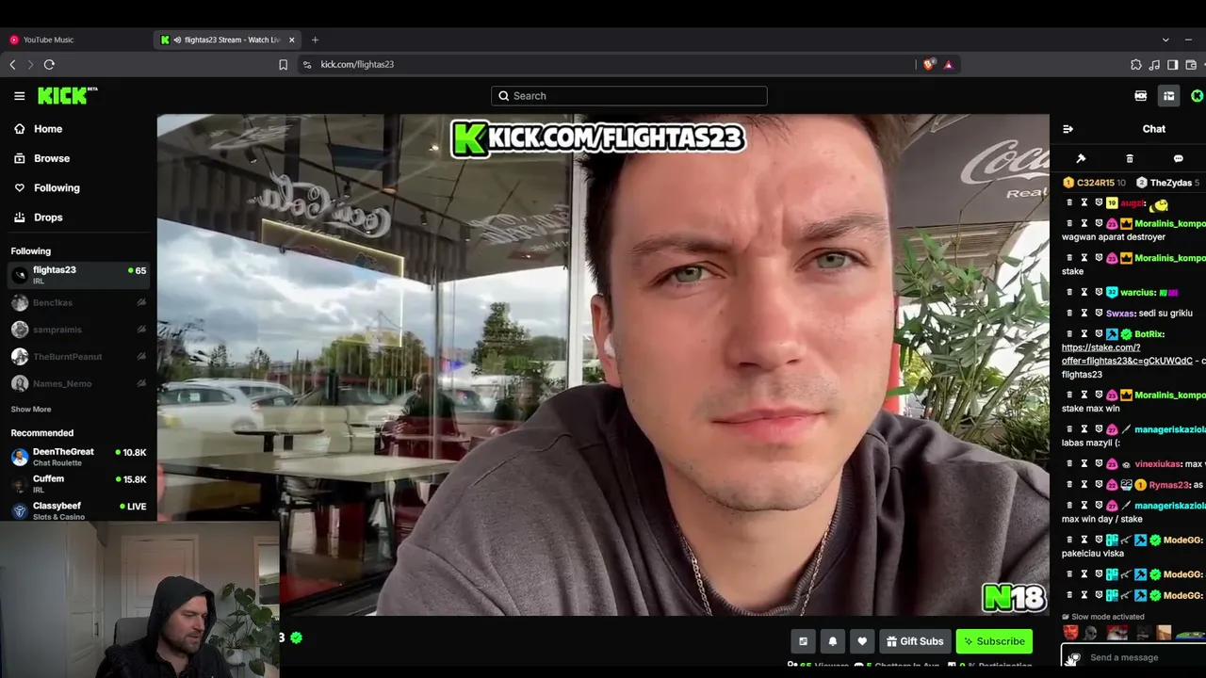Image resolution: width=1206 pixels, height=678 pixels.
Task: Click the Send a message chat input
Action: (1135, 657)
